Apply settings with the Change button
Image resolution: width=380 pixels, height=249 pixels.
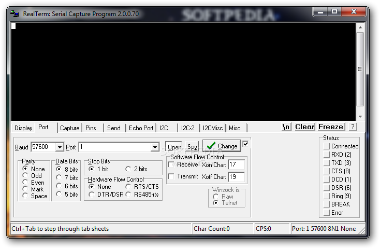coord(222,146)
